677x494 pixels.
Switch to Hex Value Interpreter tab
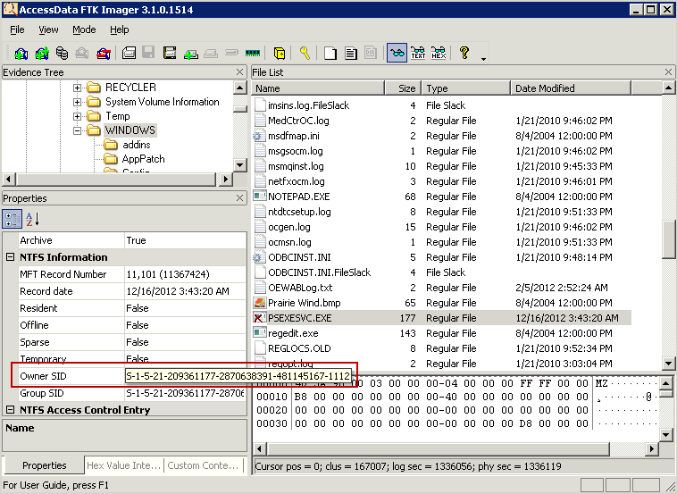124,465
